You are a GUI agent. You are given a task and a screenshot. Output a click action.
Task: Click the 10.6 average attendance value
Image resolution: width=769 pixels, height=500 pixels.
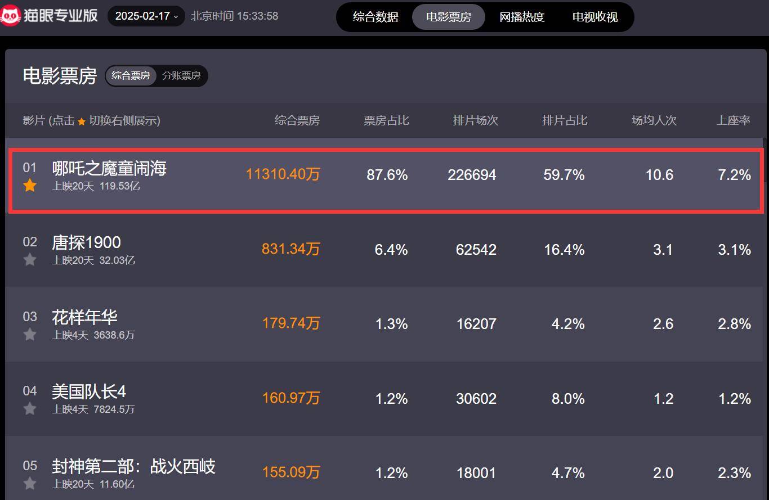click(x=659, y=175)
